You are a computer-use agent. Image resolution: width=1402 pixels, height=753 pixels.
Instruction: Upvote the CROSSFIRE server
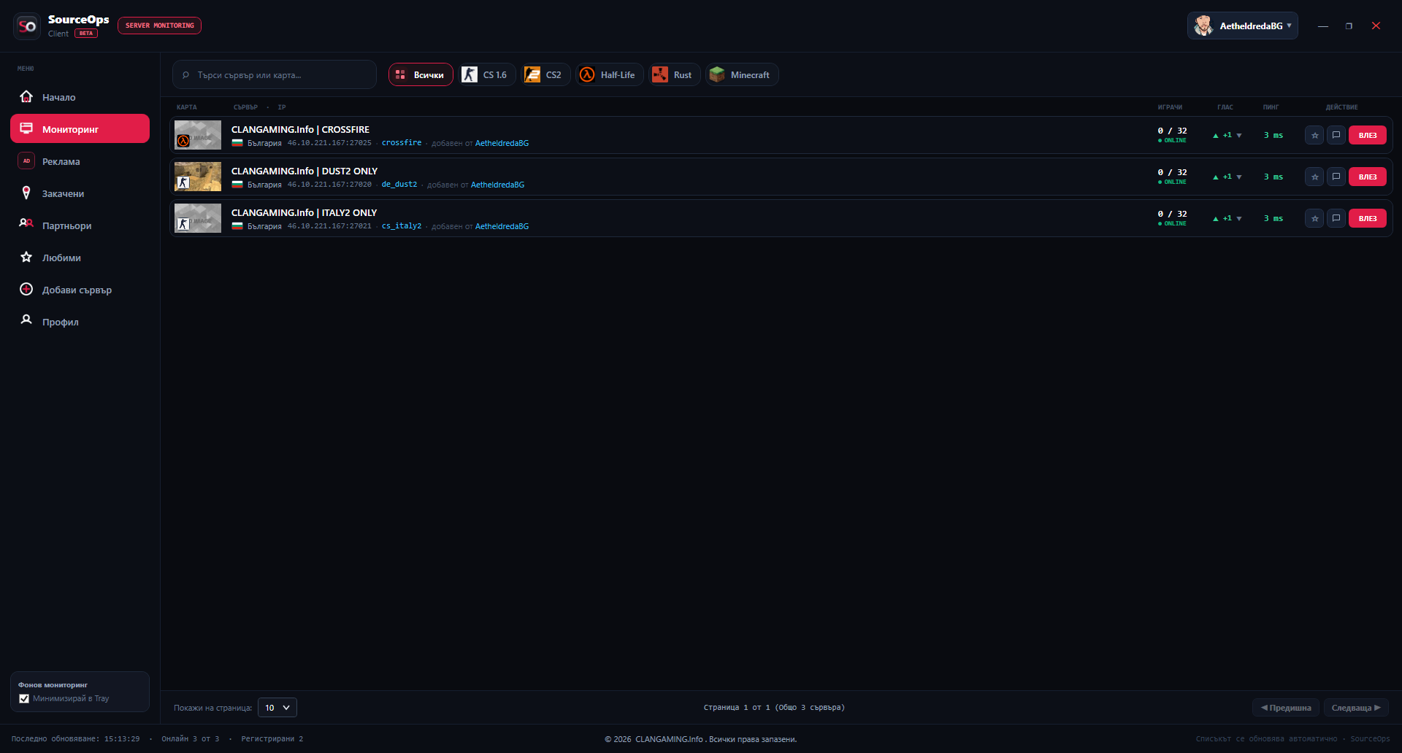pos(1216,136)
